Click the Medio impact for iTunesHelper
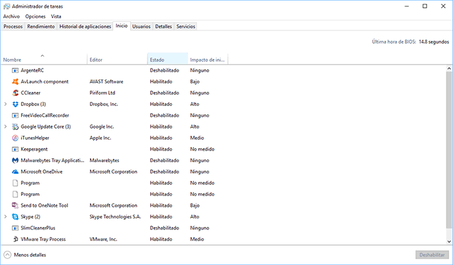This screenshot has width=453, height=265. (197, 138)
